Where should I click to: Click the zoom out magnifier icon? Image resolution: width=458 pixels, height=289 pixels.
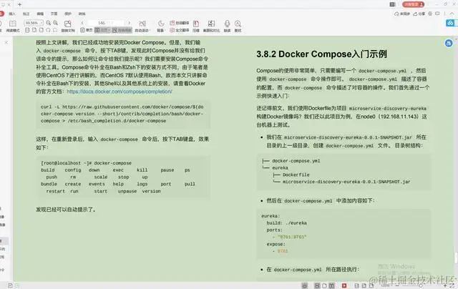click(49, 23)
